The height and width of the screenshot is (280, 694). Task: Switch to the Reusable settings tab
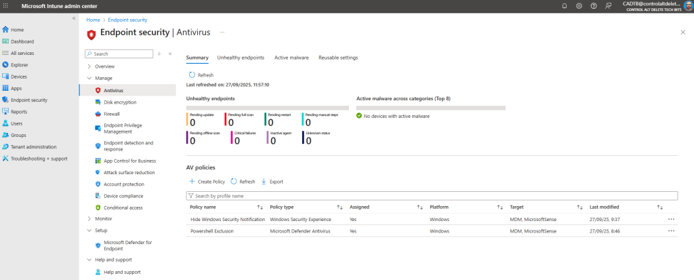338,58
